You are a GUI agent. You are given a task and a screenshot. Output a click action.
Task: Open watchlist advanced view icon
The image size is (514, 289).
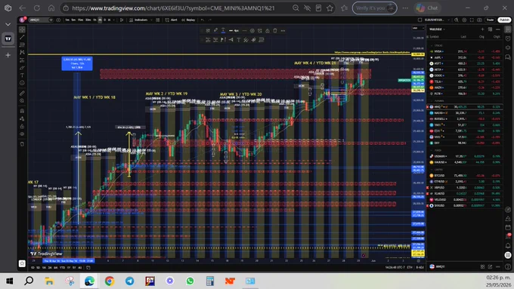pyautogui.click(x=490, y=29)
